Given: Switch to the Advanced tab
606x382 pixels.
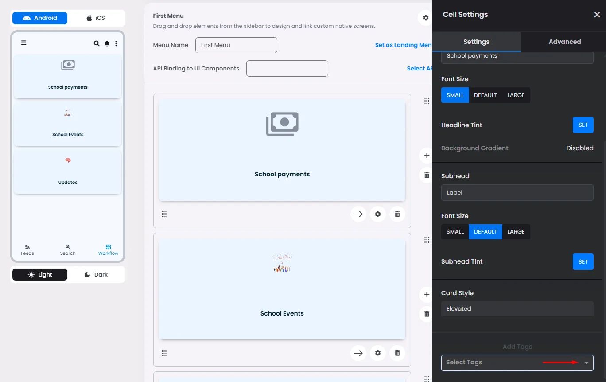Looking at the screenshot, I should pos(564,42).
